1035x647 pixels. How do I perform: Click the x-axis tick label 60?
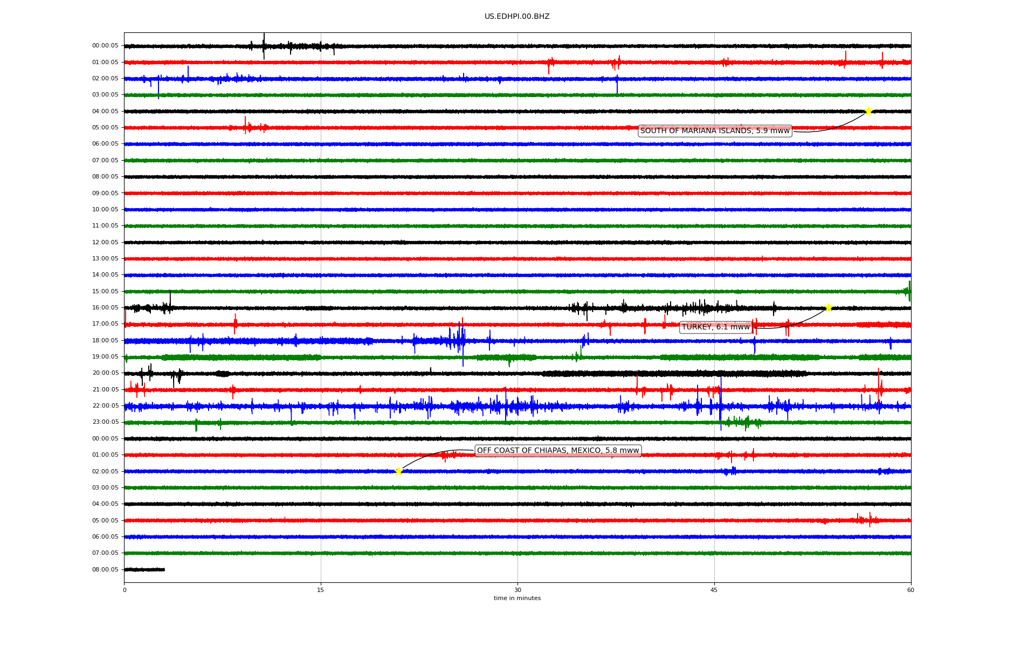(x=910, y=590)
